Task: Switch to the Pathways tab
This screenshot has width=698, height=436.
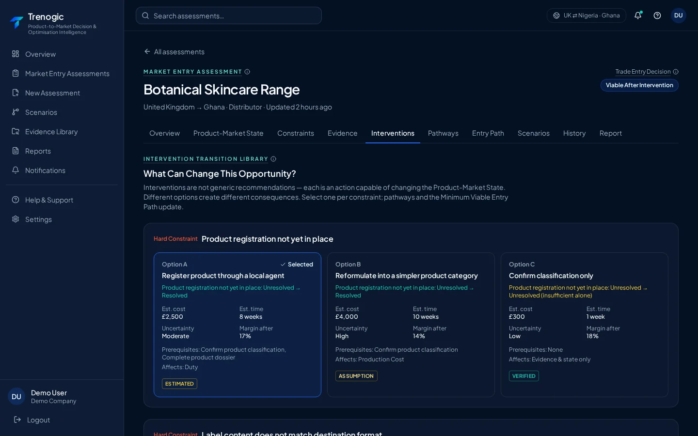Action: 443,133
